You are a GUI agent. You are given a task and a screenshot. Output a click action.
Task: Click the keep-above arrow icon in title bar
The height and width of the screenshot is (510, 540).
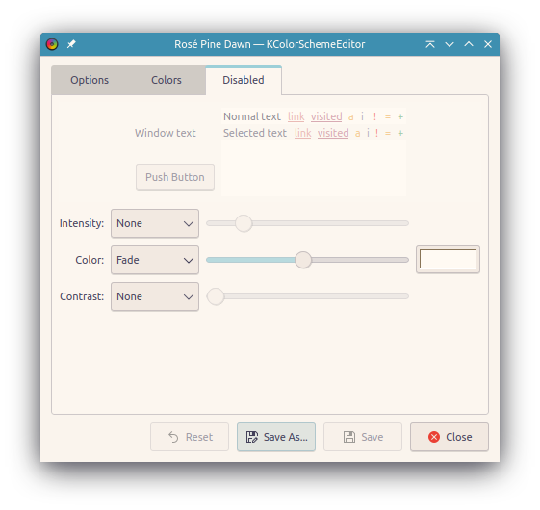pos(430,44)
